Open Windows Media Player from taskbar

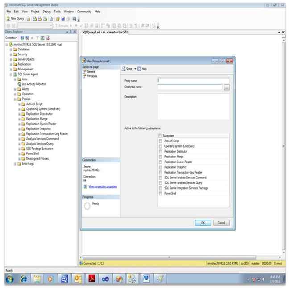(x=50, y=279)
